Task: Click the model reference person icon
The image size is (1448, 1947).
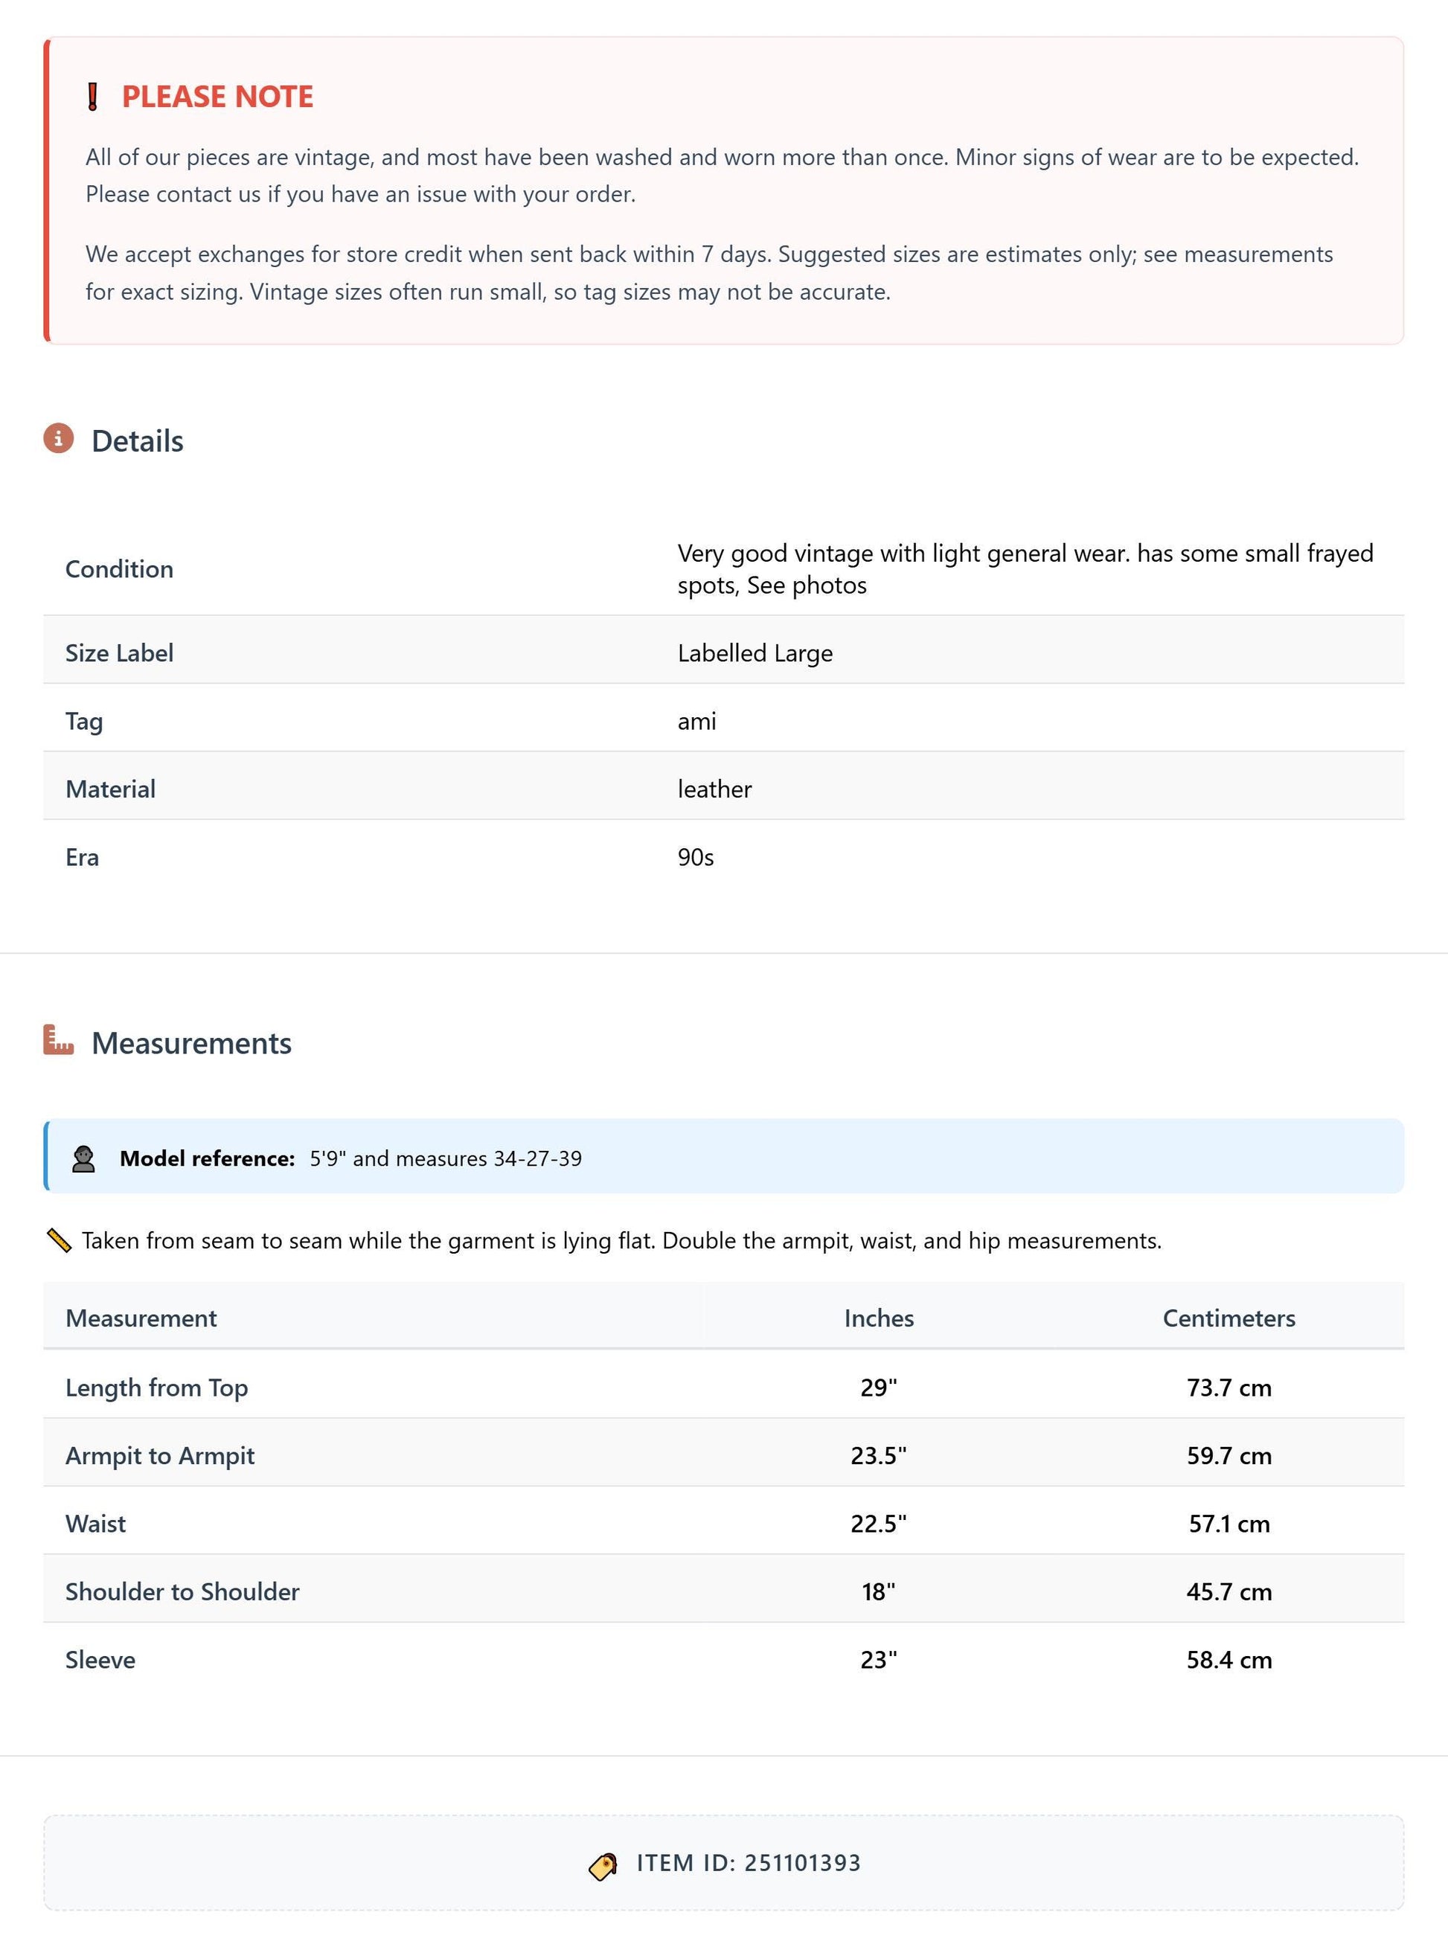Action: pyautogui.click(x=83, y=1158)
